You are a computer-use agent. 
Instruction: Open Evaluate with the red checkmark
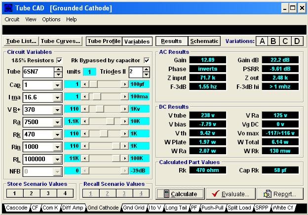click(231, 194)
